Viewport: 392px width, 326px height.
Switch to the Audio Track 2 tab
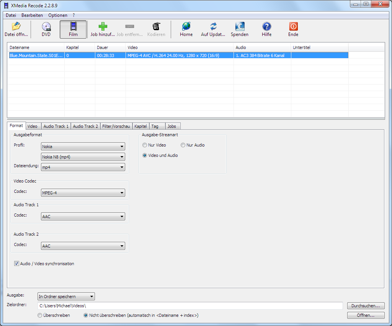coord(85,126)
